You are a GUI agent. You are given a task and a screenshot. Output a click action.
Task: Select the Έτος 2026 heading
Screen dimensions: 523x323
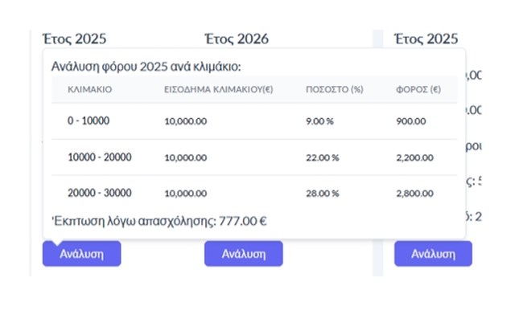[236, 39]
